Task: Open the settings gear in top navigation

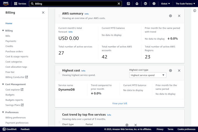Action: coord(154,4)
